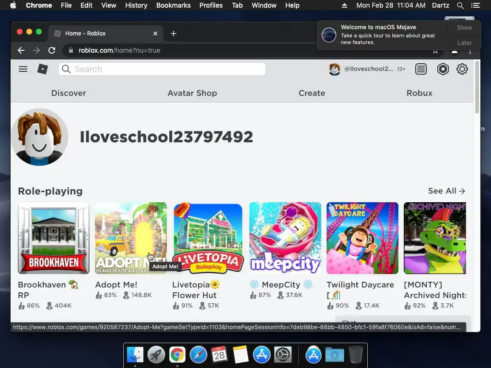Reload the Roblox page
The image size is (491, 368).
(52, 50)
